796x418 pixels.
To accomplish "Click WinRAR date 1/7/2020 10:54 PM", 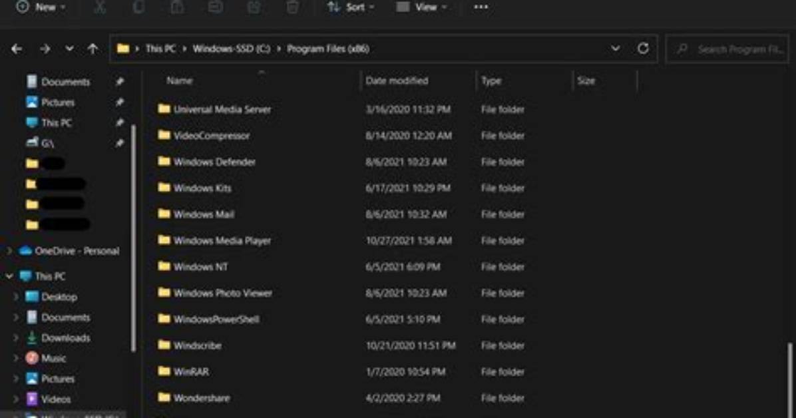I will coord(405,372).
